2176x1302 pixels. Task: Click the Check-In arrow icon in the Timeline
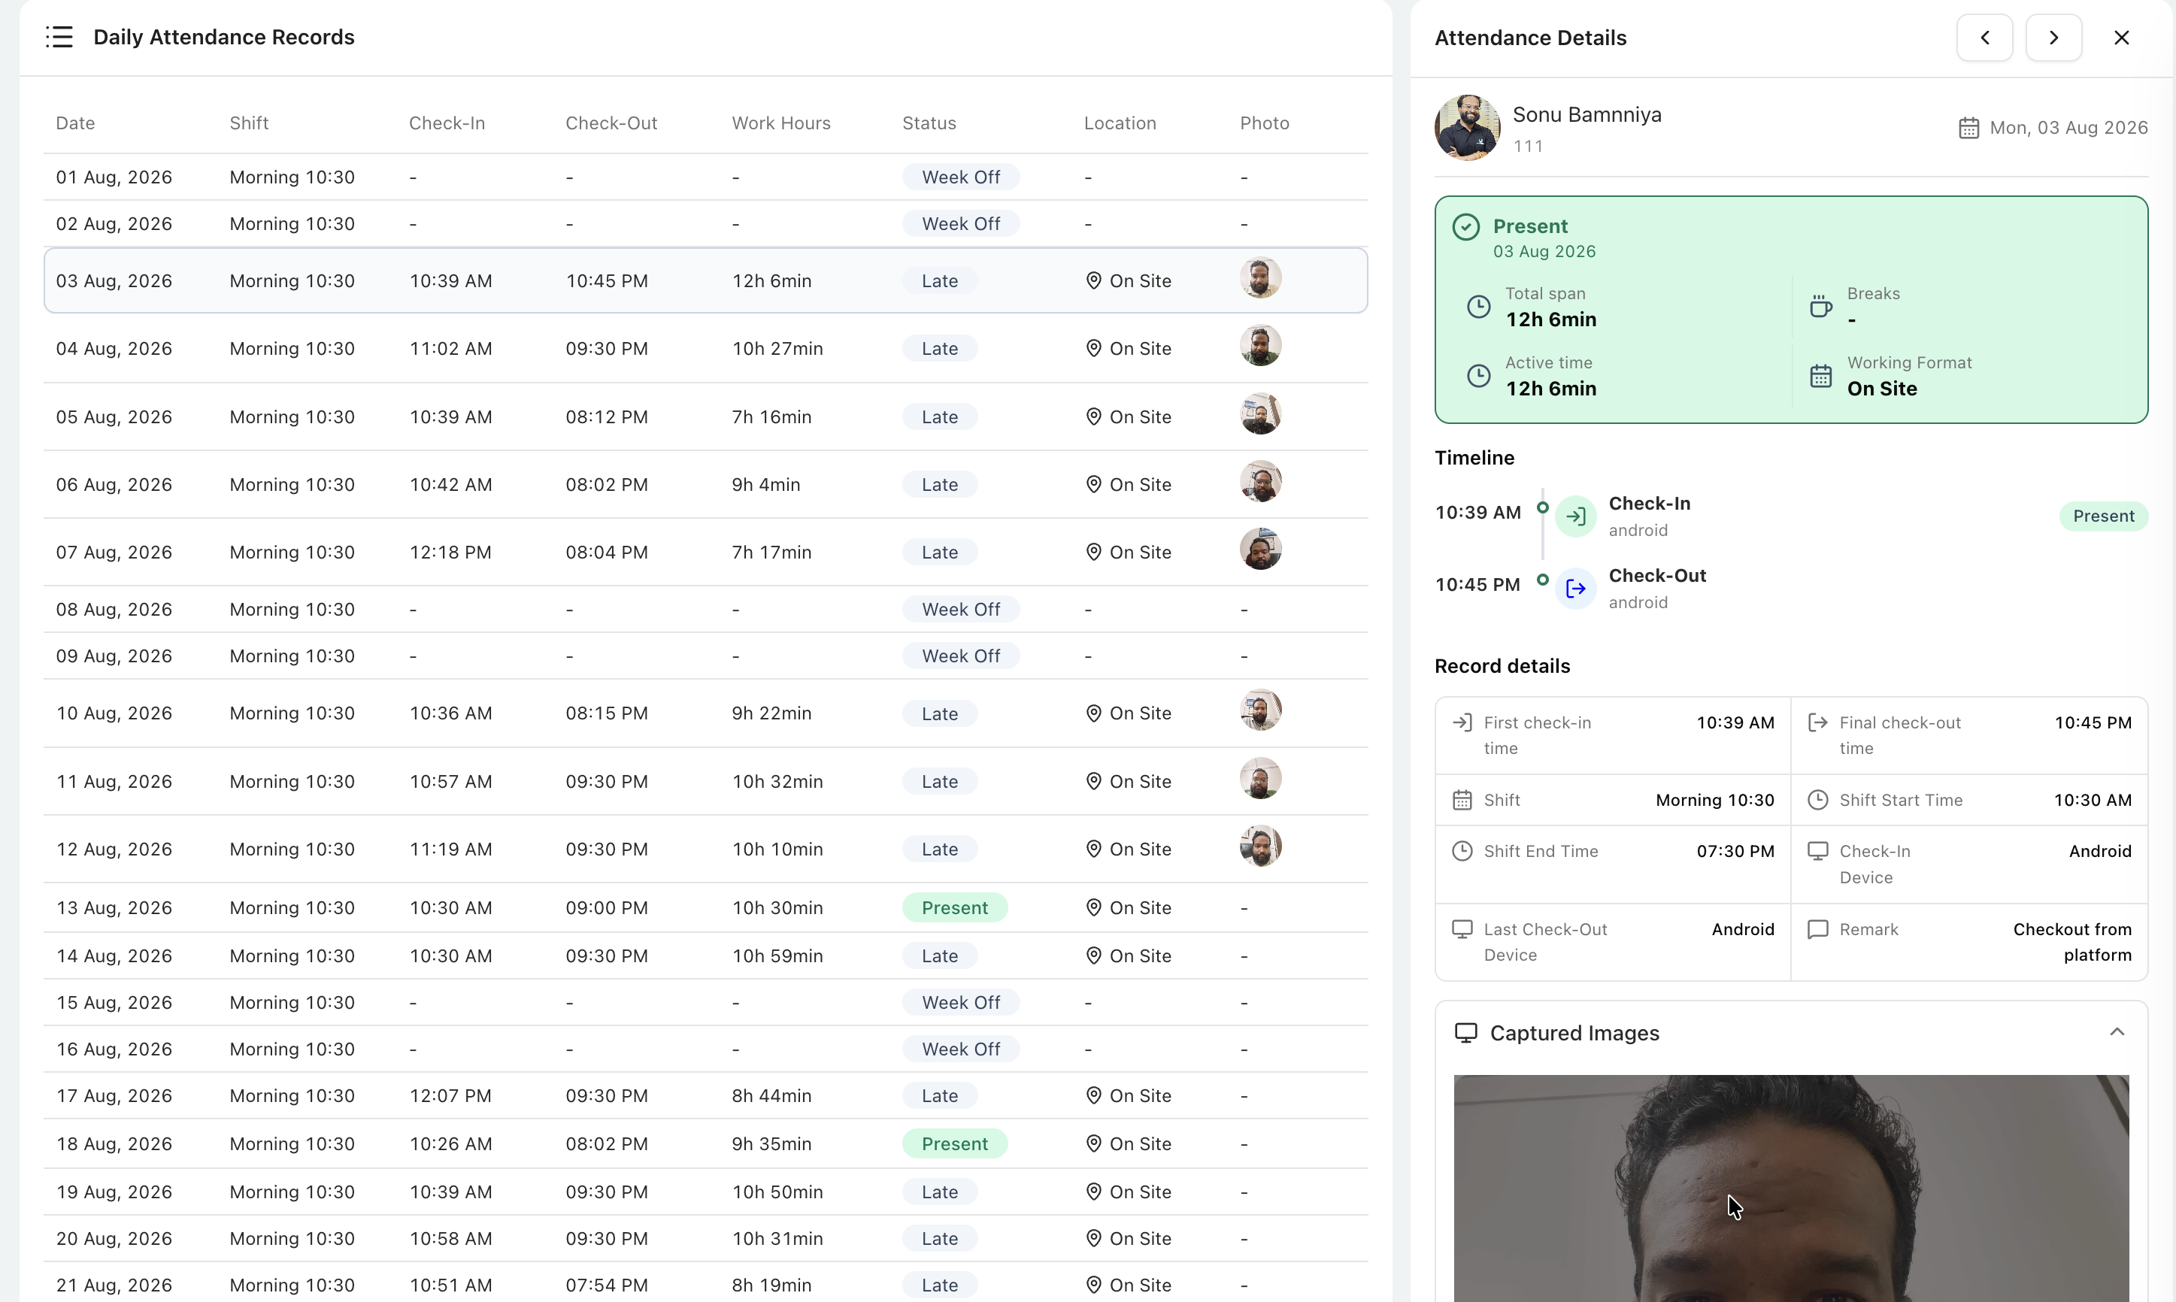click(x=1576, y=516)
